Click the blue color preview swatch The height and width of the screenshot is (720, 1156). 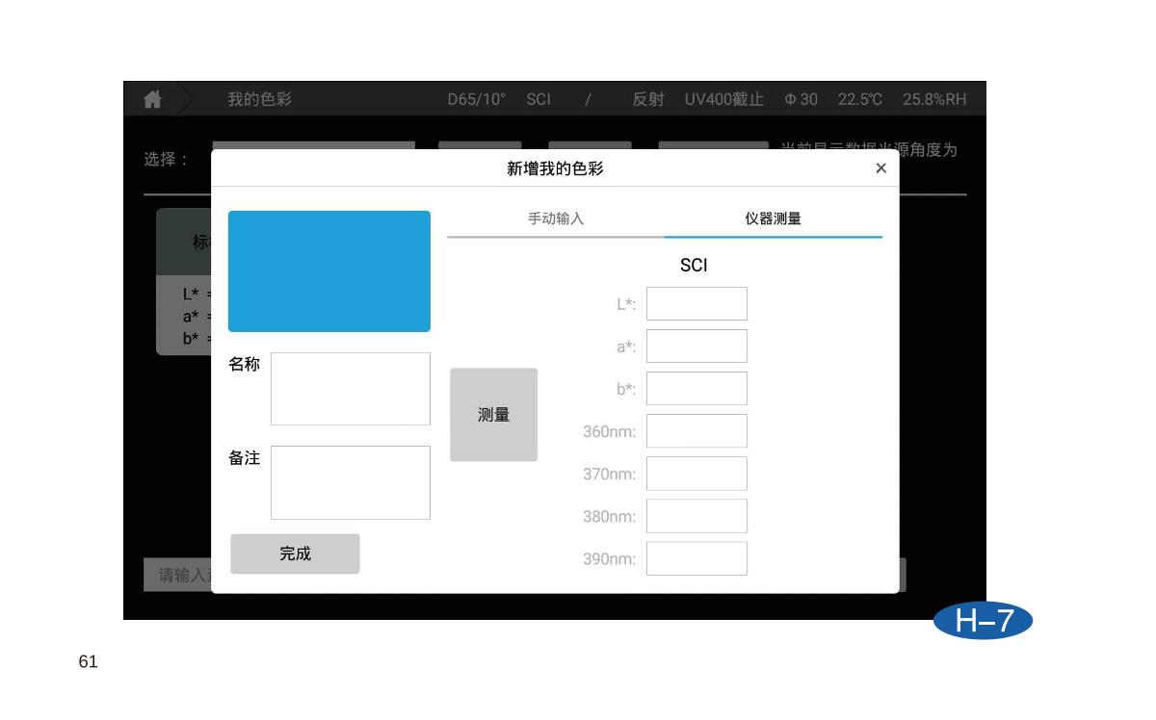coord(329,271)
